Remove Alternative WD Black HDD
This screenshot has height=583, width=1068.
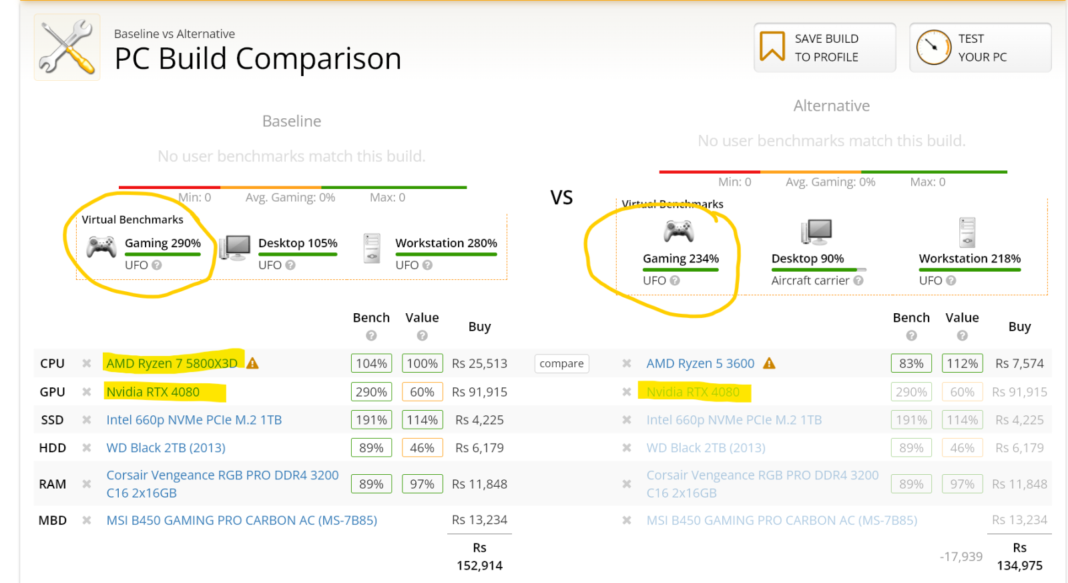[x=626, y=448]
